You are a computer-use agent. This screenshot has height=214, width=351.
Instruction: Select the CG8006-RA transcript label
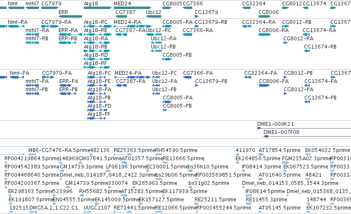click(x=273, y=30)
